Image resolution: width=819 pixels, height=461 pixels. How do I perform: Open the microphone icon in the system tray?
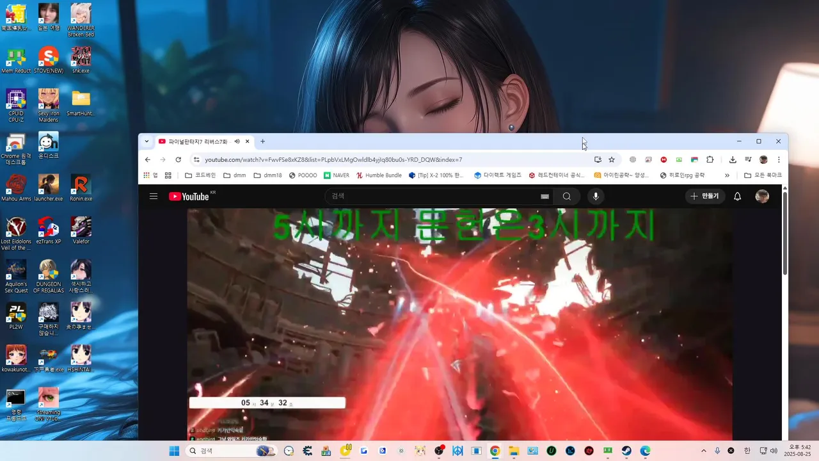coord(717,451)
